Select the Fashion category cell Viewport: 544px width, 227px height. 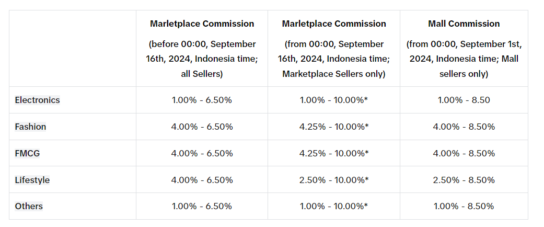point(30,127)
